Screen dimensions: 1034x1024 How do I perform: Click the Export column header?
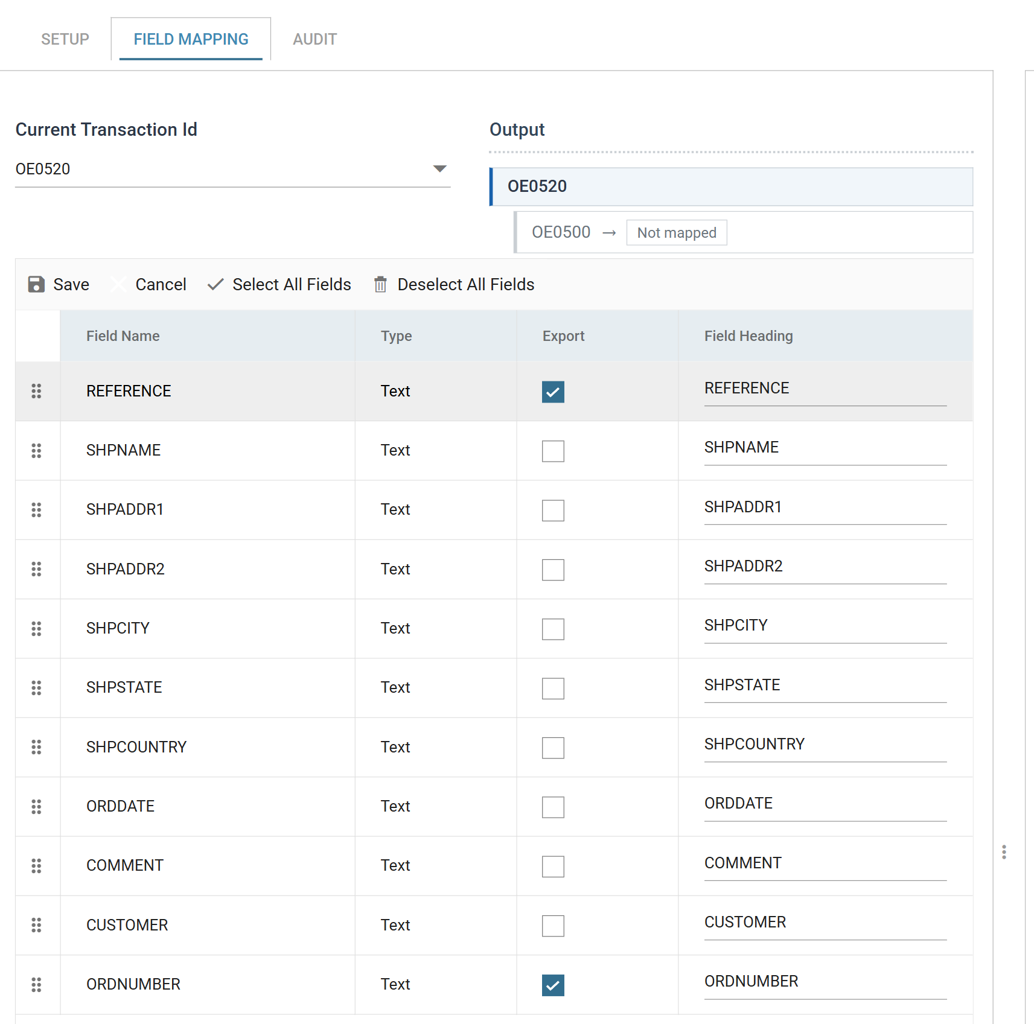click(598, 336)
